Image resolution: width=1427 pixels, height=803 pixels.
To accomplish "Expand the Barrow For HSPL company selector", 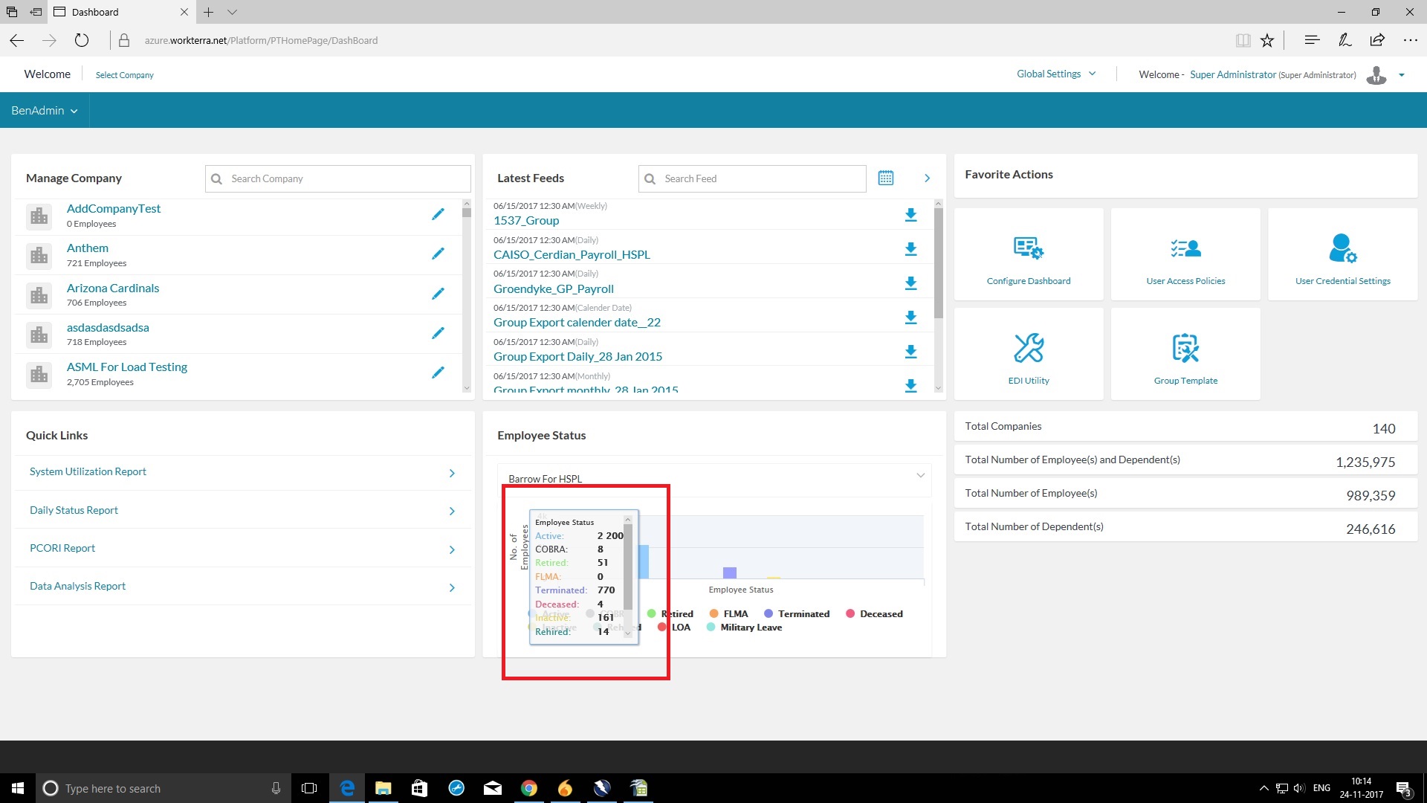I will click(x=713, y=479).
